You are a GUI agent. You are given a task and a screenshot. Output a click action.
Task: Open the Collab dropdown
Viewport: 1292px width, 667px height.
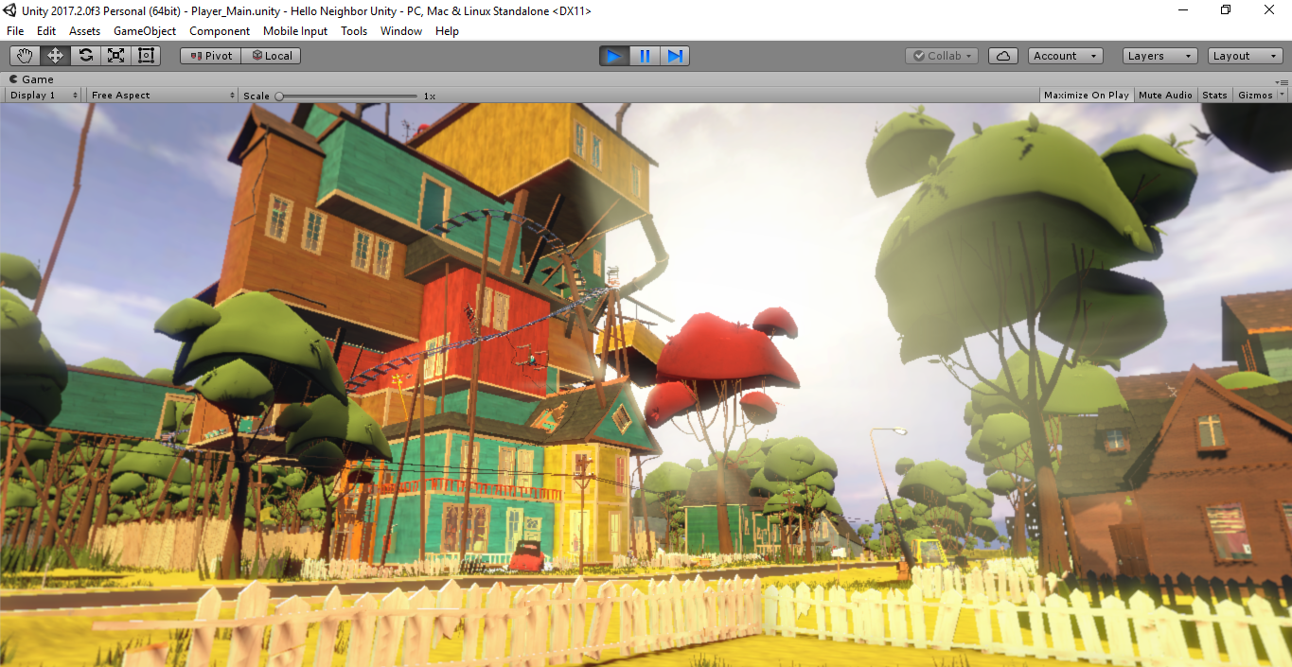(942, 56)
